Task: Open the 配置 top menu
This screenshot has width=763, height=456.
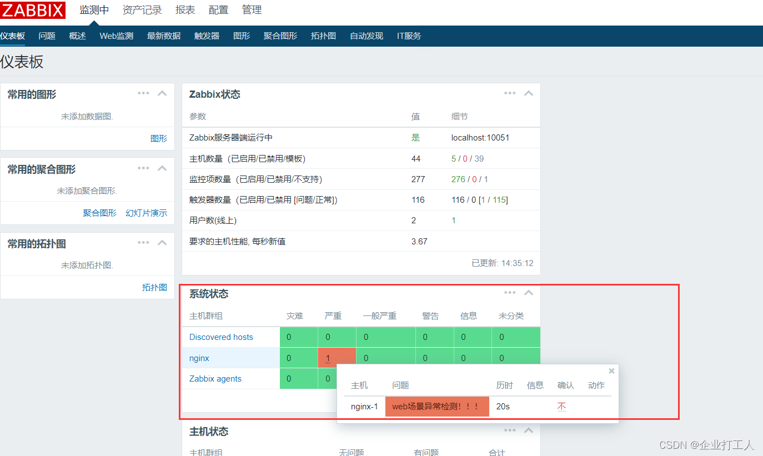Action: point(219,10)
